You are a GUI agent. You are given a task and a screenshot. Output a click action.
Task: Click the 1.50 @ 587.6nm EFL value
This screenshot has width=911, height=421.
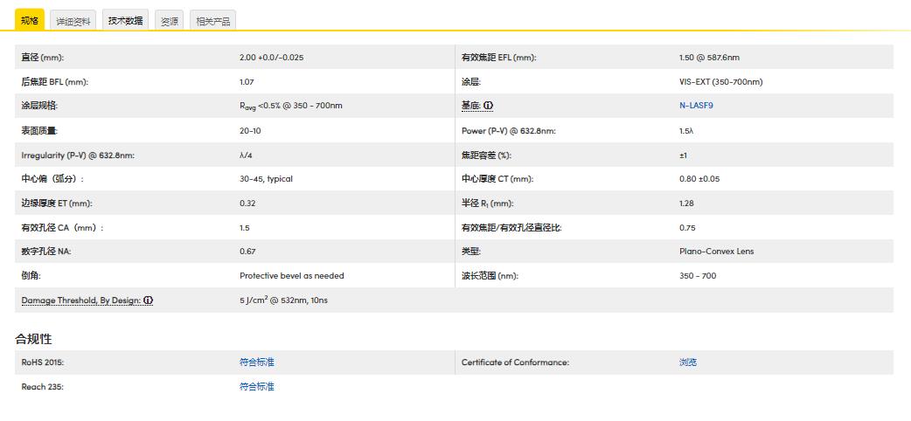coord(709,58)
